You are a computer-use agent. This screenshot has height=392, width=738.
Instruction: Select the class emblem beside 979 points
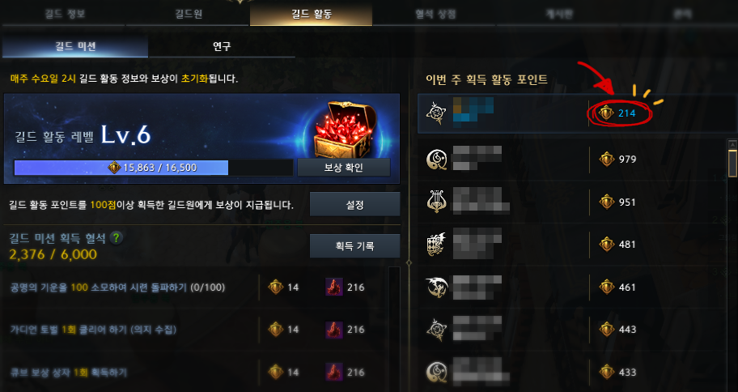(436, 160)
